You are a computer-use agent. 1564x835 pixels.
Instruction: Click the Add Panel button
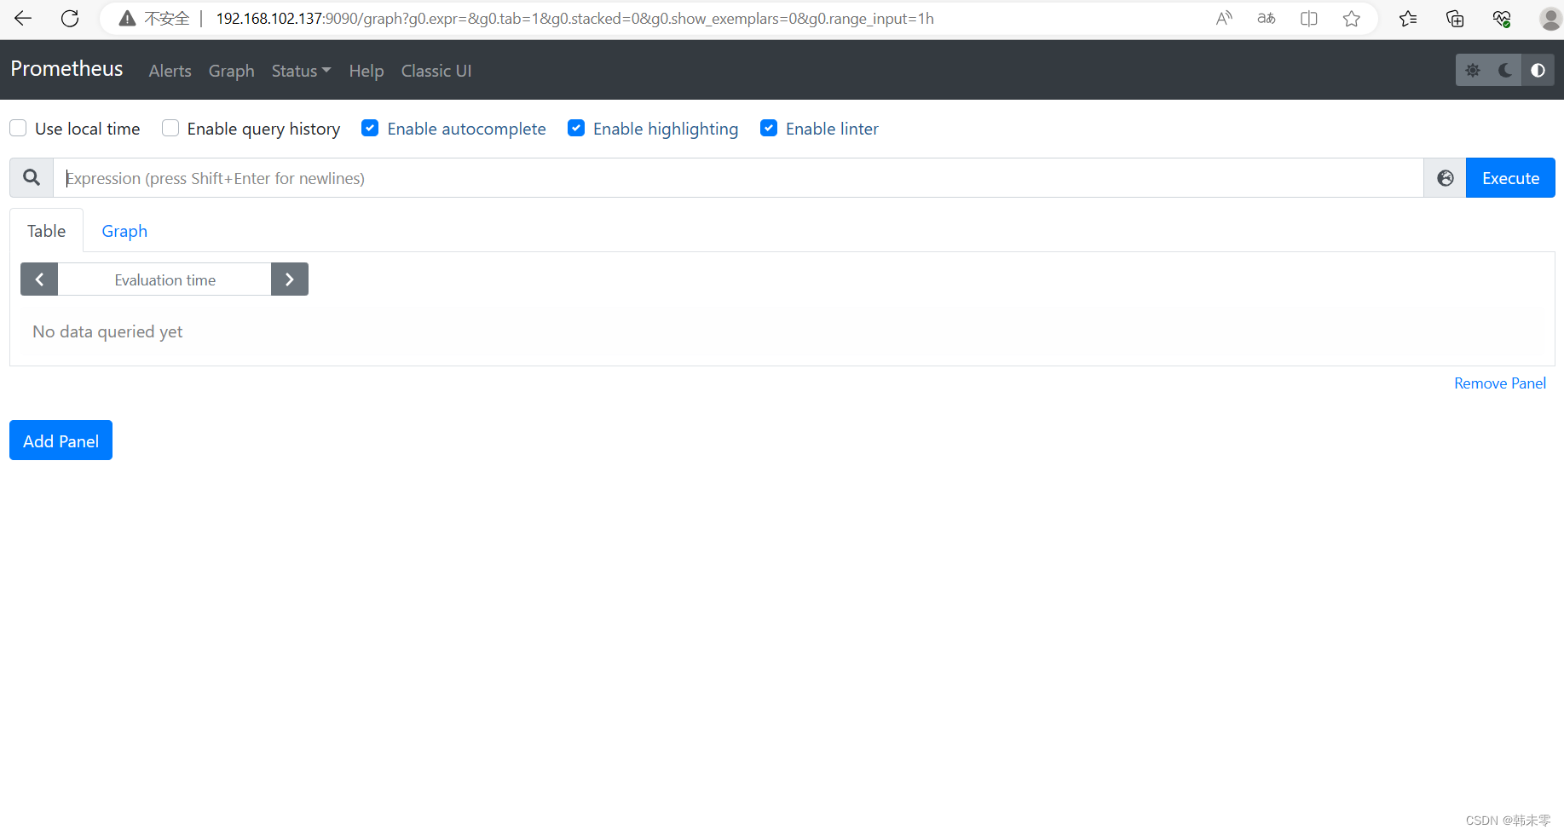pyautogui.click(x=61, y=441)
